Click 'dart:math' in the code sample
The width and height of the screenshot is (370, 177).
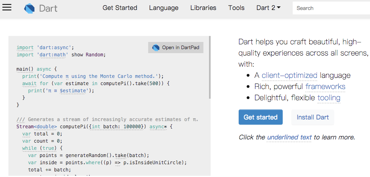52,55
